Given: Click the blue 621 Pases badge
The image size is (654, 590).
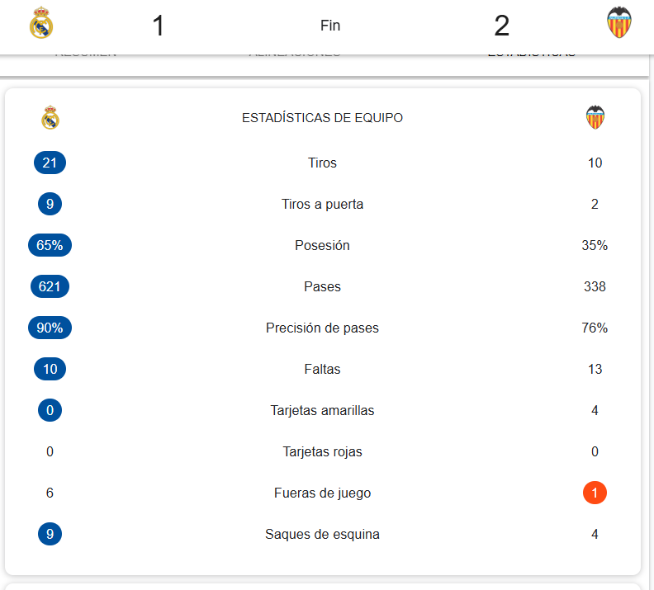Looking at the screenshot, I should click(50, 286).
